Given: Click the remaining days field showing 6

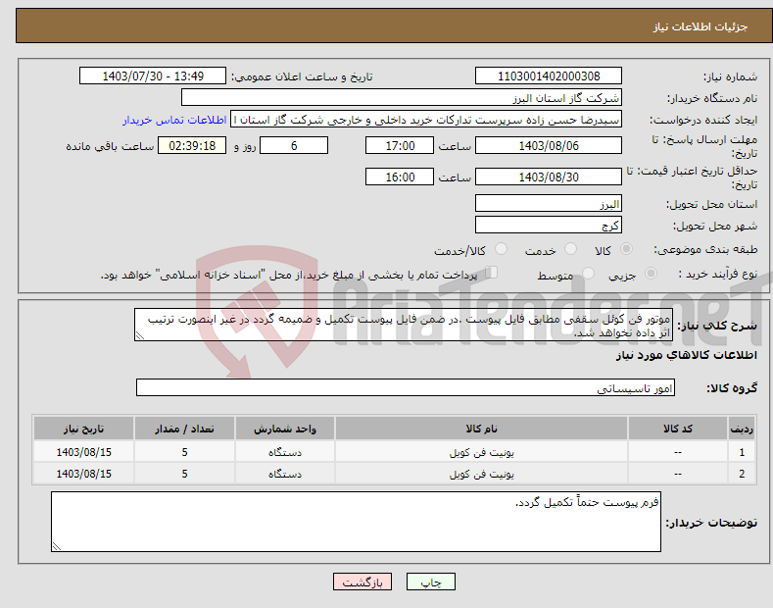Looking at the screenshot, I should pos(294,145).
